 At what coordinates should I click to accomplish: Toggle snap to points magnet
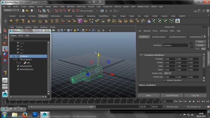click(65, 11)
